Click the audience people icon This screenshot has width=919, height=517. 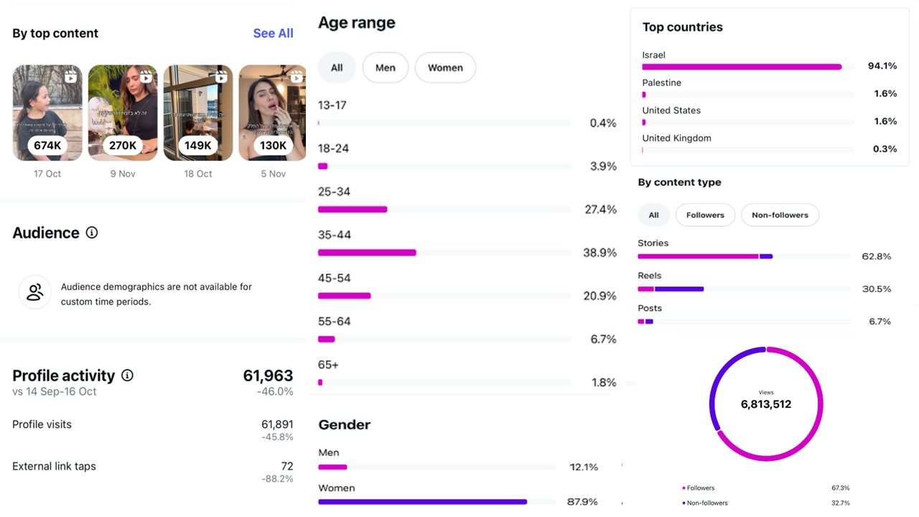pos(34,292)
